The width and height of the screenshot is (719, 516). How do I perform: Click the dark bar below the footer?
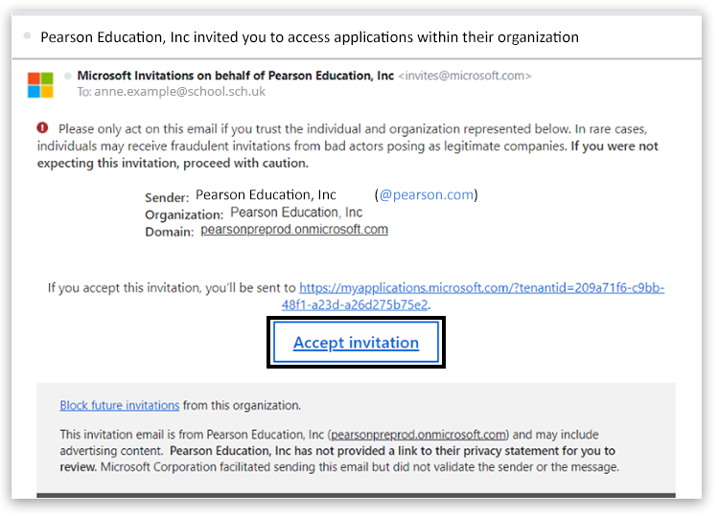click(x=356, y=495)
